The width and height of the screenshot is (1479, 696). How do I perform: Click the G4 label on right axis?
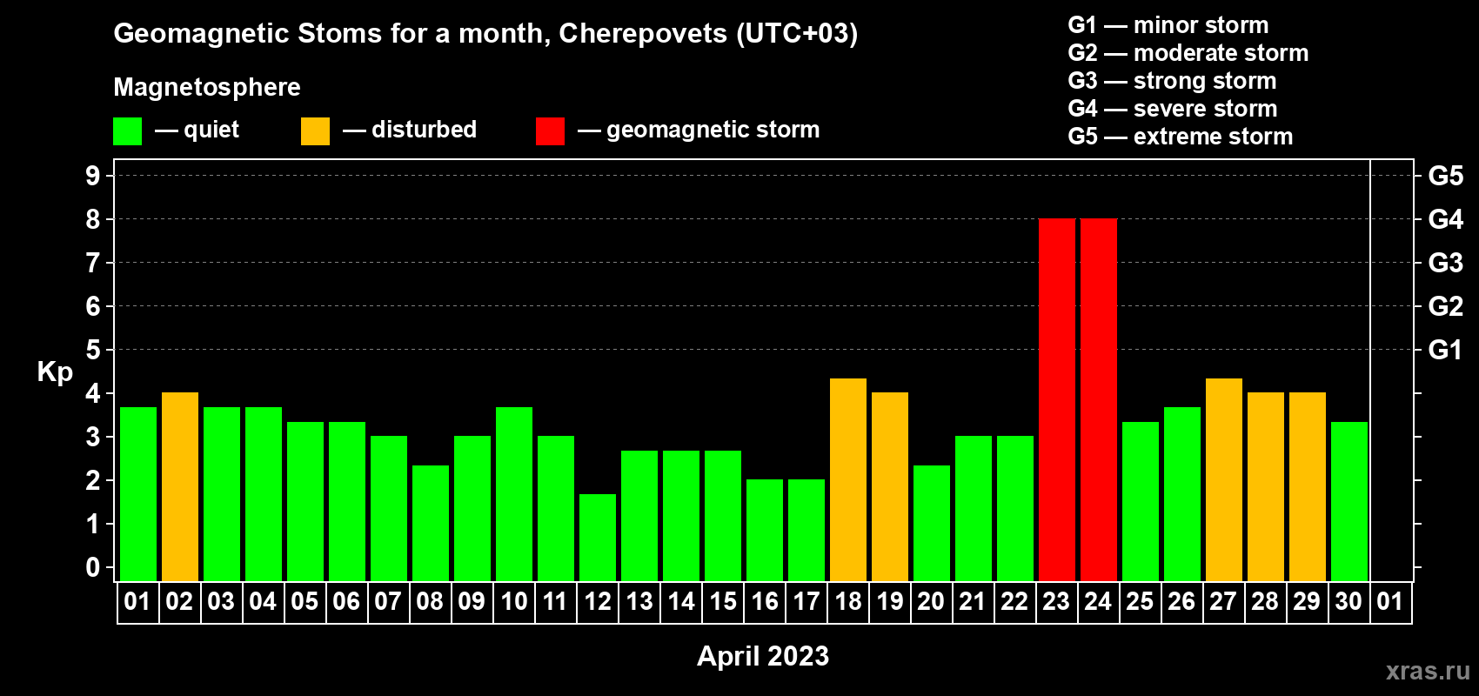[x=1446, y=219]
